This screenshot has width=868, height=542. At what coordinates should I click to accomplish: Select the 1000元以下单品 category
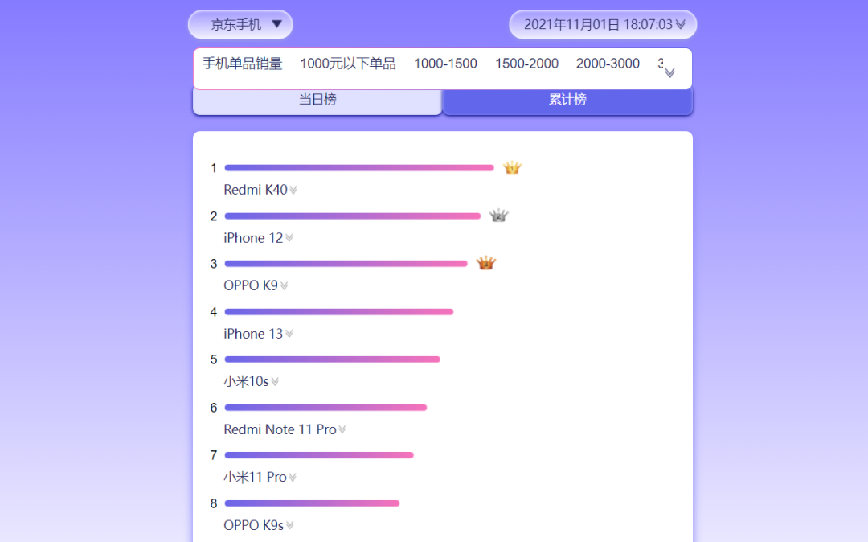[x=348, y=64]
